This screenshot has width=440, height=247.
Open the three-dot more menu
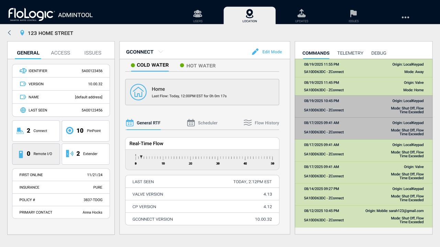tap(405, 17)
